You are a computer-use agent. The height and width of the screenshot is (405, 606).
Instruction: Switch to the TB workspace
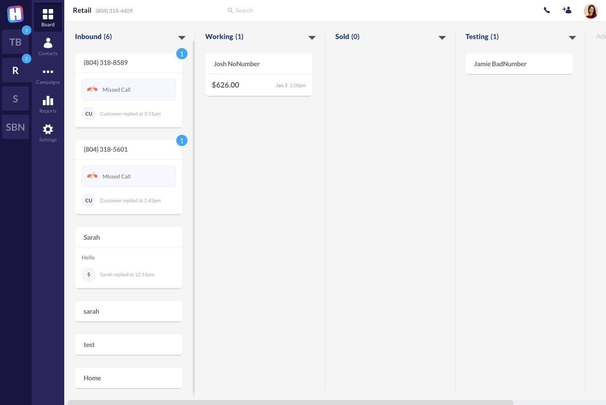point(15,42)
